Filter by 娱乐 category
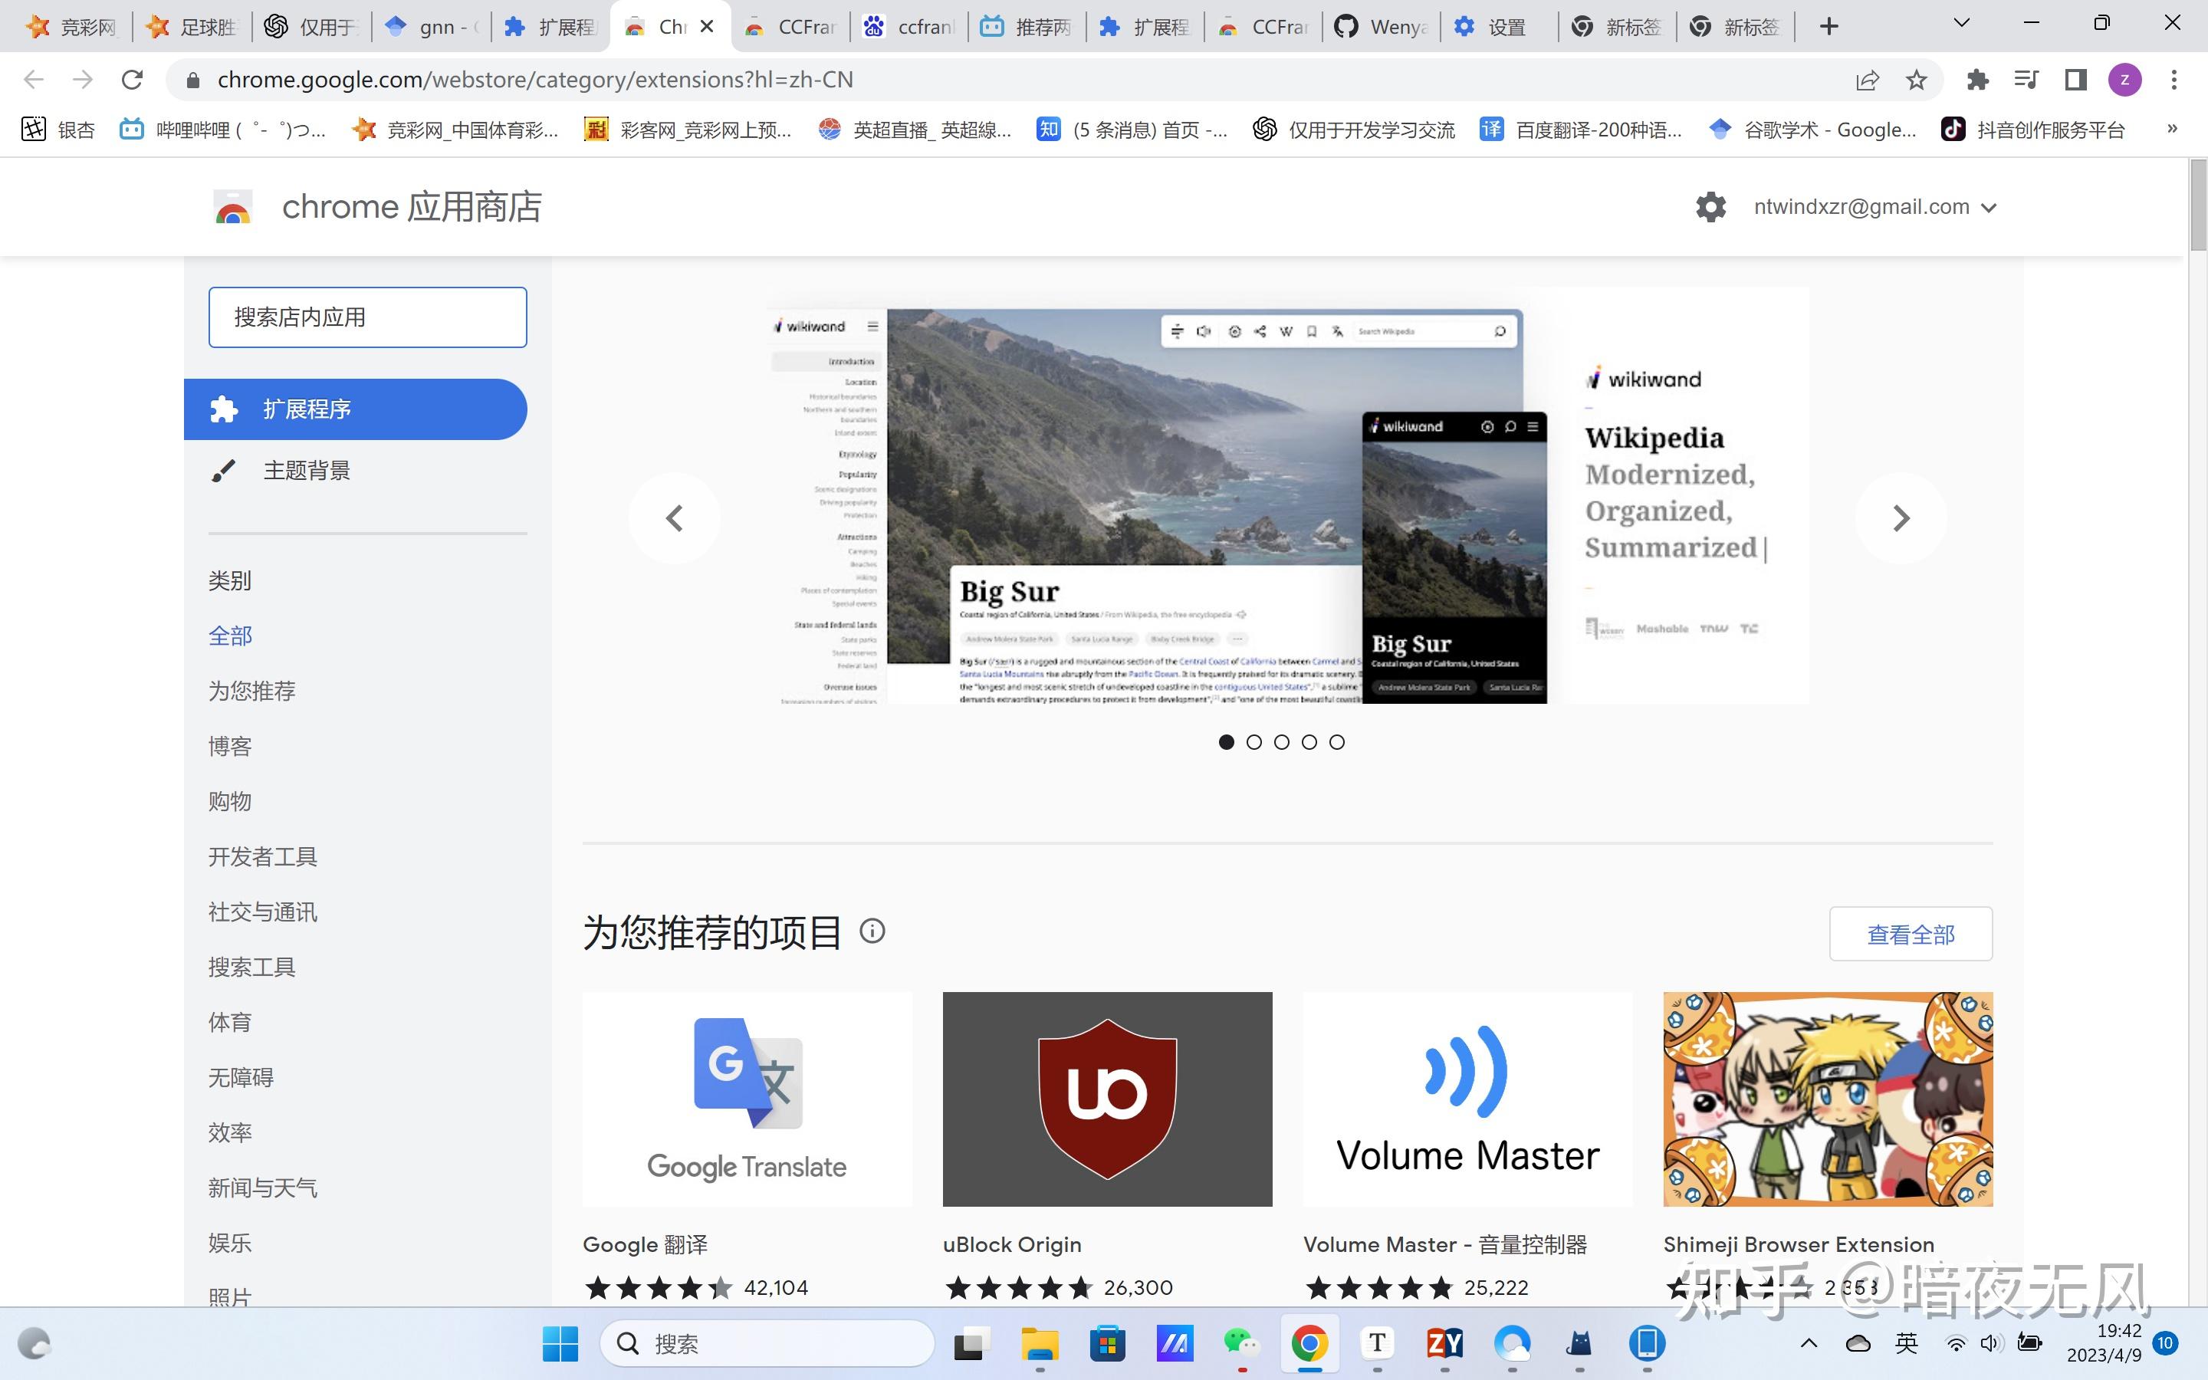 [x=230, y=1243]
